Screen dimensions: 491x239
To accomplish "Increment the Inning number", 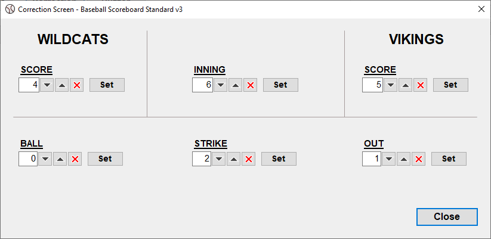I will pyautogui.click(x=236, y=85).
